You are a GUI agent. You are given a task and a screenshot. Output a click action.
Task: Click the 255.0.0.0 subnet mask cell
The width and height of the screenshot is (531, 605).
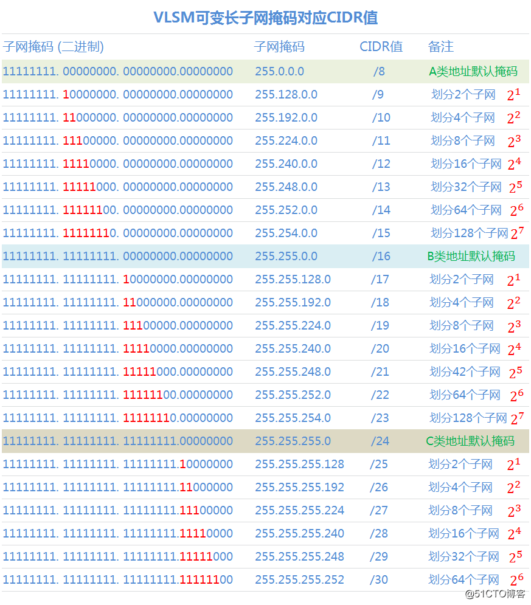279,71
